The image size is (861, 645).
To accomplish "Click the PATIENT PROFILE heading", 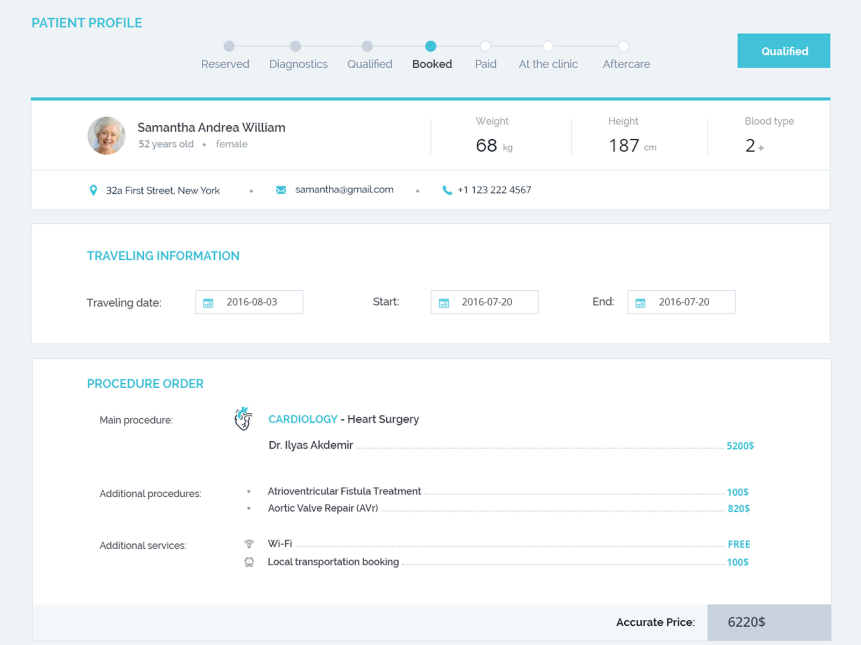I will coord(87,23).
